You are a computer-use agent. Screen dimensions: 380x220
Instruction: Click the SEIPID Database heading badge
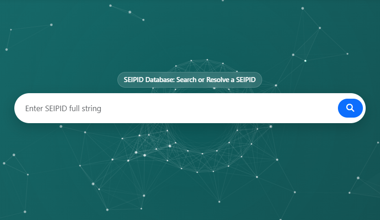[190, 80]
